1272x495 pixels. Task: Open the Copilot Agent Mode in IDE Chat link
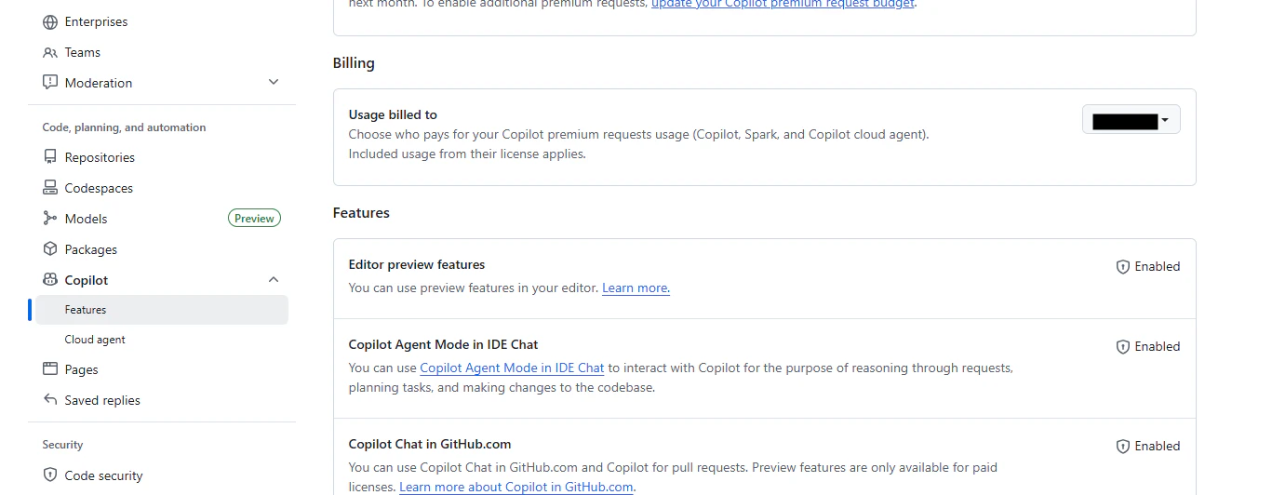tap(512, 368)
